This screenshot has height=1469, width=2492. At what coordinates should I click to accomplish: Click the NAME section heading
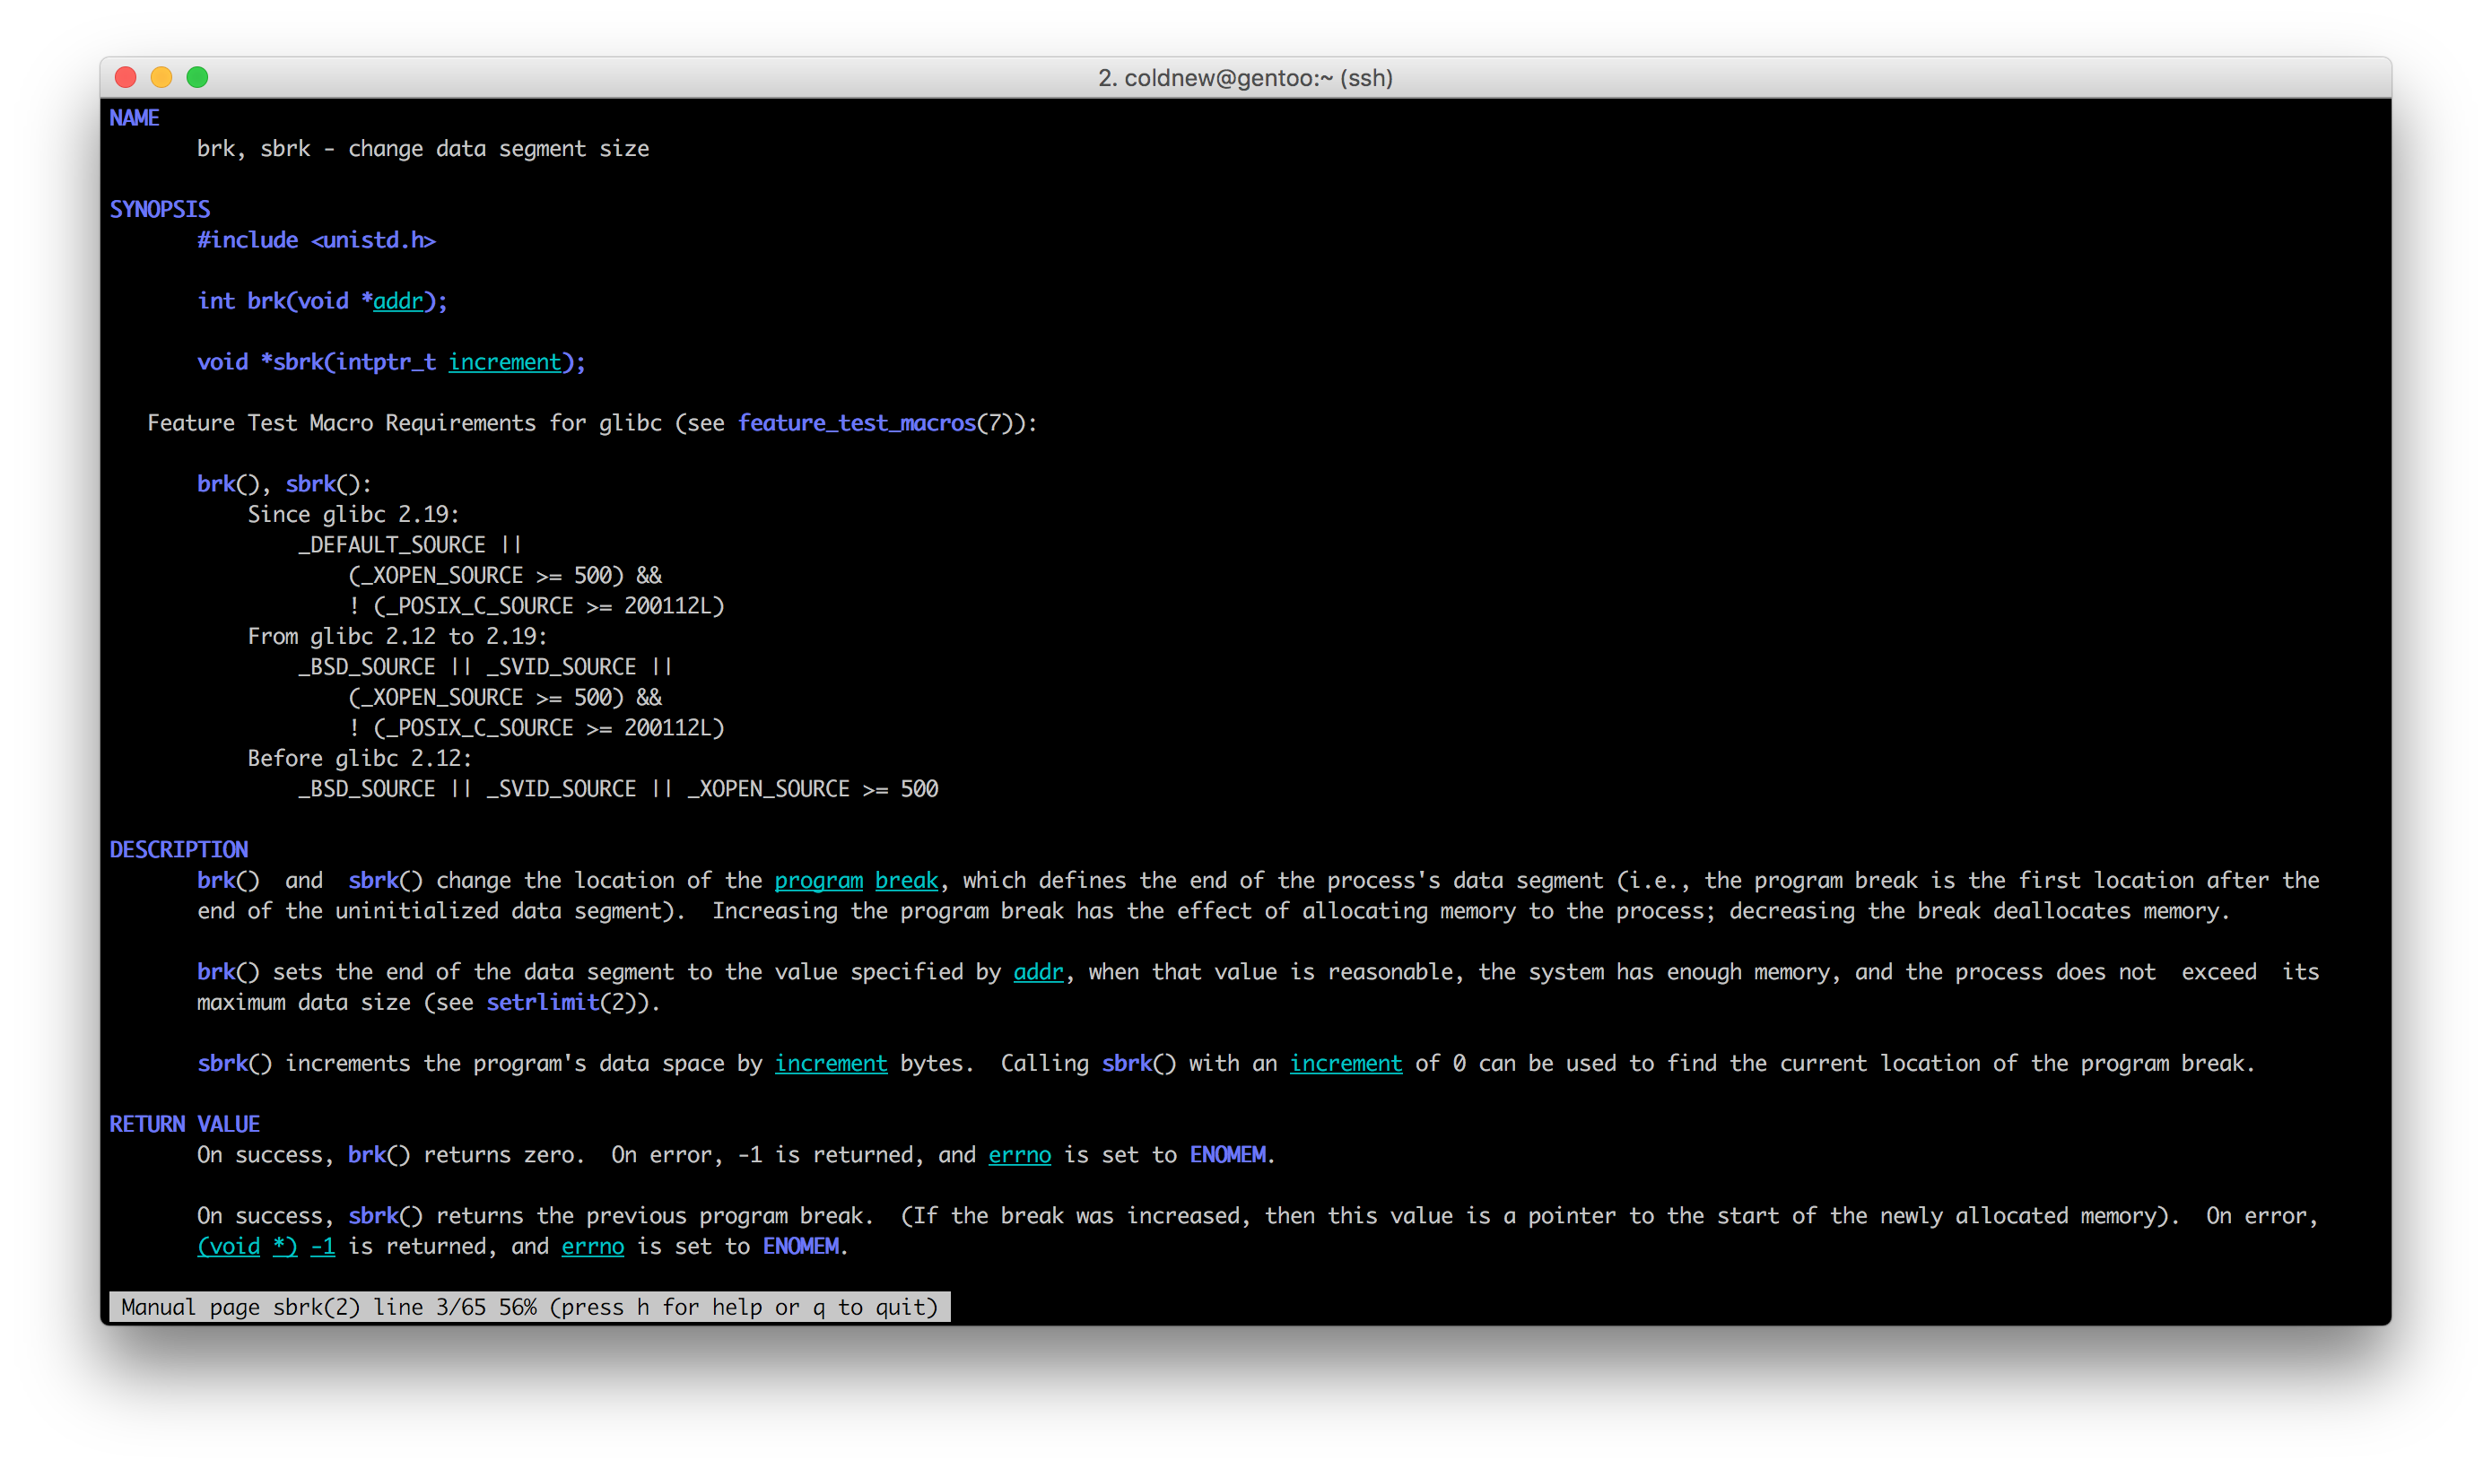[134, 117]
